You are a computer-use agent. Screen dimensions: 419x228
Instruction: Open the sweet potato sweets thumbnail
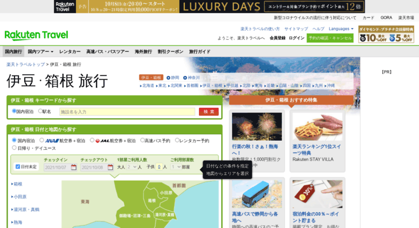(318, 127)
